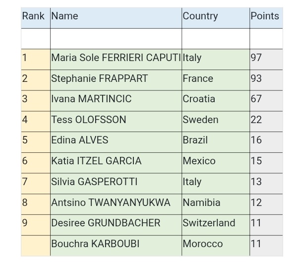This screenshot has width=295, height=271.
Task: Select the Croatia country cell
Action: [x=216, y=101]
